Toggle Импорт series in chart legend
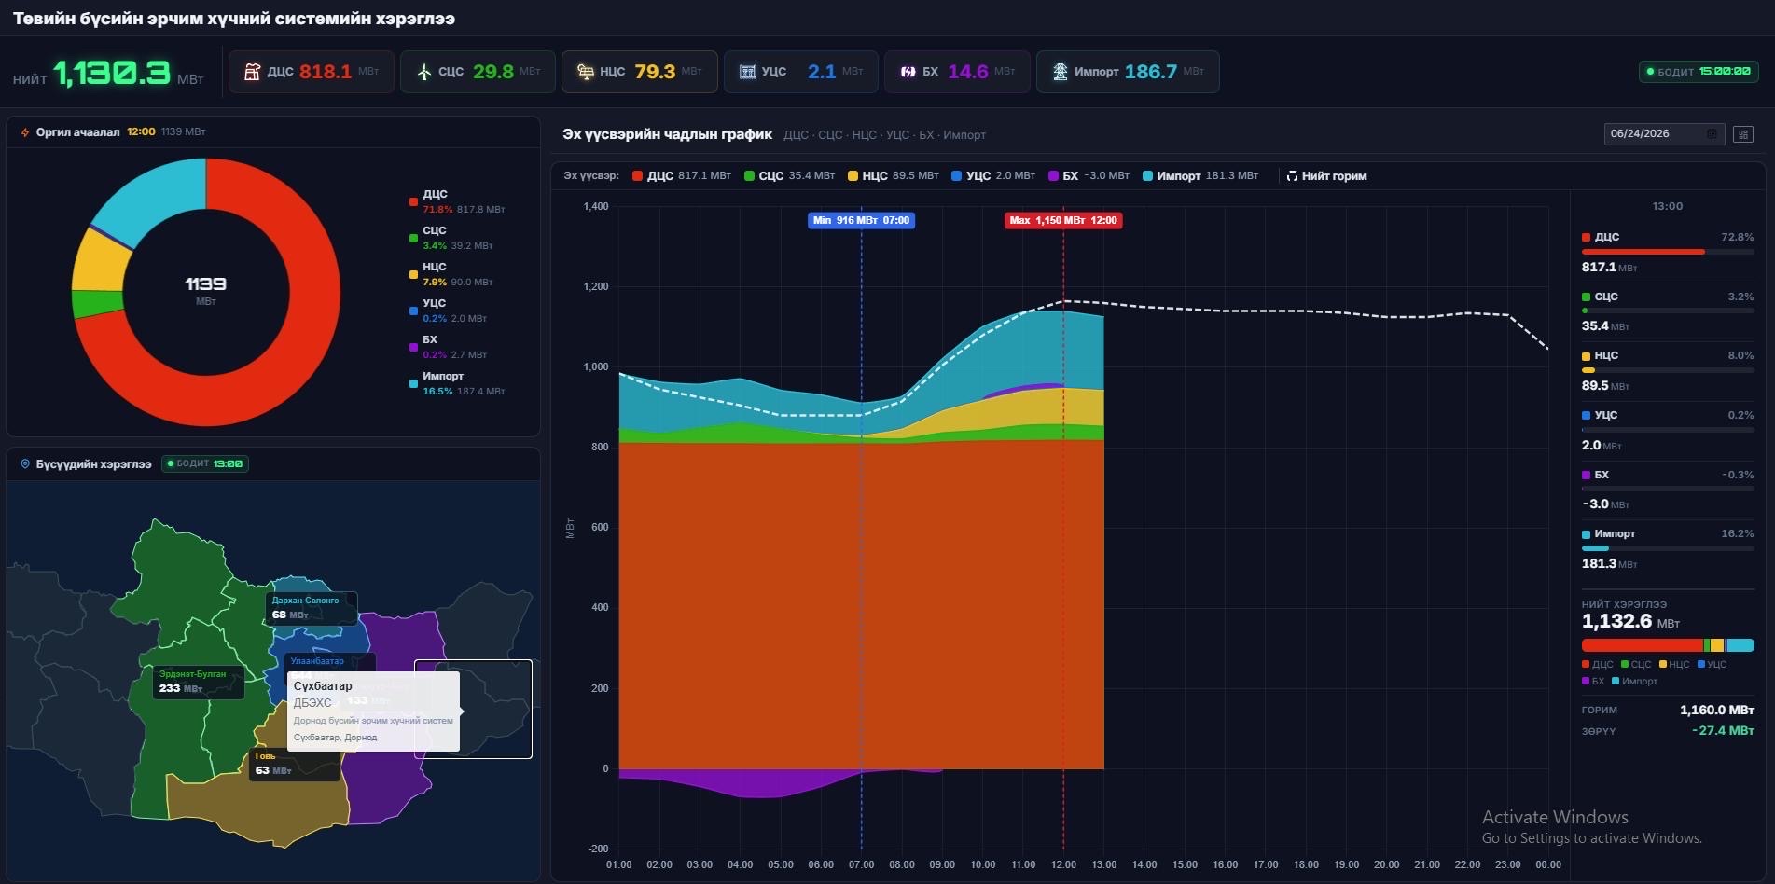Image resolution: width=1775 pixels, height=884 pixels. 1200,175
